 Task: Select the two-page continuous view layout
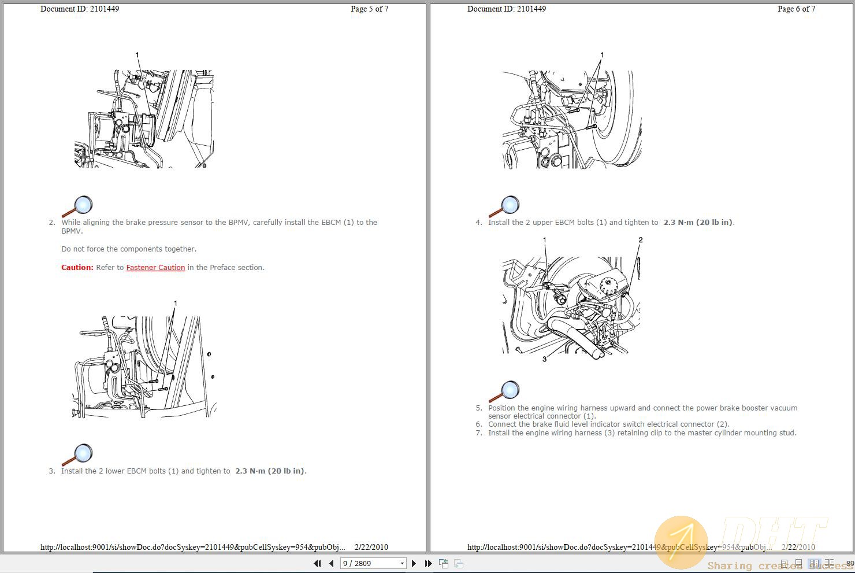pyautogui.click(x=829, y=564)
